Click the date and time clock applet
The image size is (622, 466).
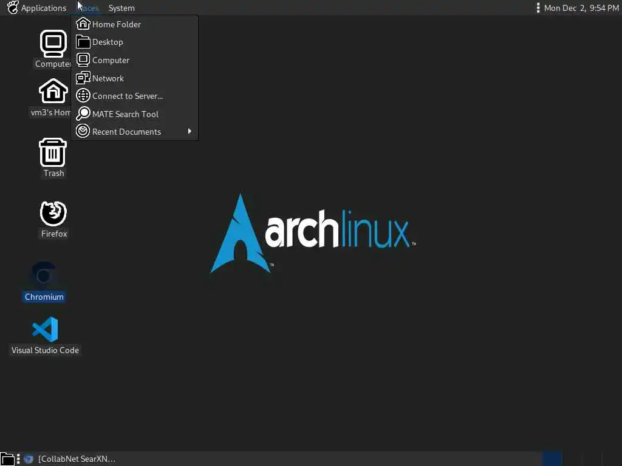coord(581,8)
